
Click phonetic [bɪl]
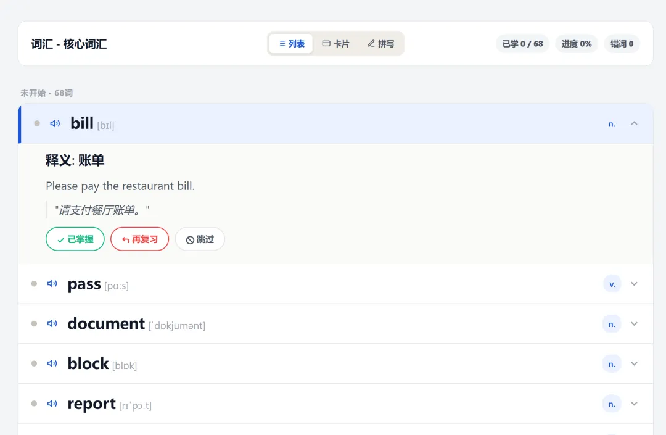click(105, 126)
